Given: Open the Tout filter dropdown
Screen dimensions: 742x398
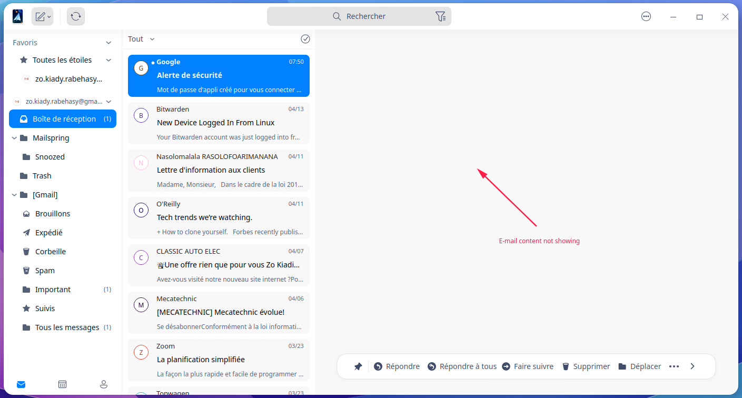Looking at the screenshot, I should (141, 39).
